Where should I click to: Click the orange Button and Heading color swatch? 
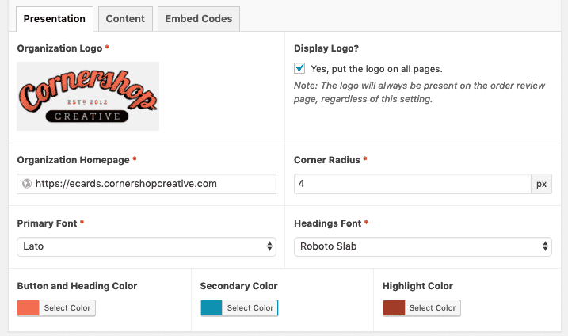coord(29,308)
